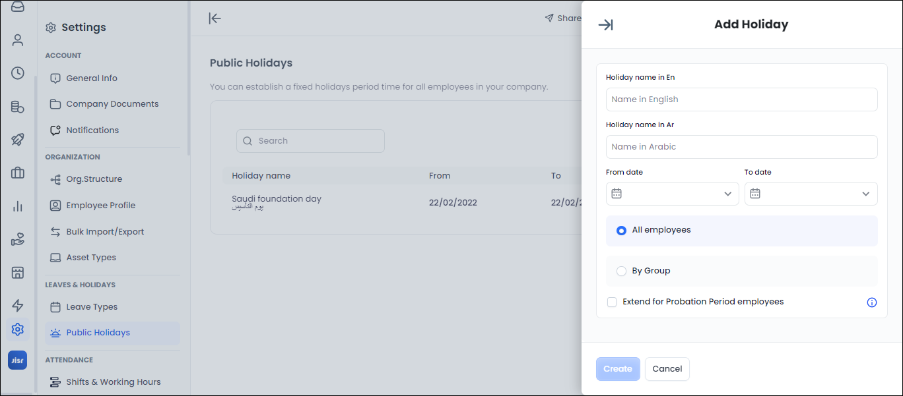The image size is (903, 396).
Task: Open the From date dropdown
Action: [x=672, y=194]
